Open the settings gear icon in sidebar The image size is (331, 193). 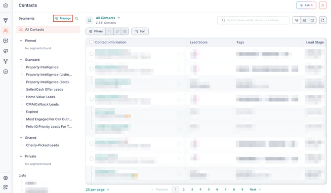(6, 178)
